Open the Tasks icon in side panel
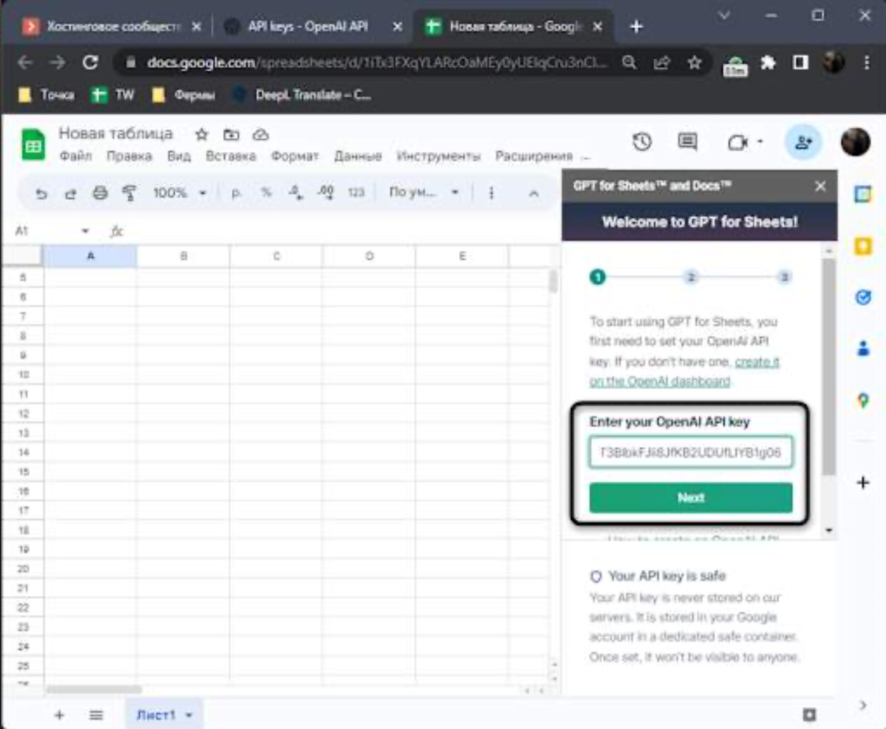 [863, 297]
